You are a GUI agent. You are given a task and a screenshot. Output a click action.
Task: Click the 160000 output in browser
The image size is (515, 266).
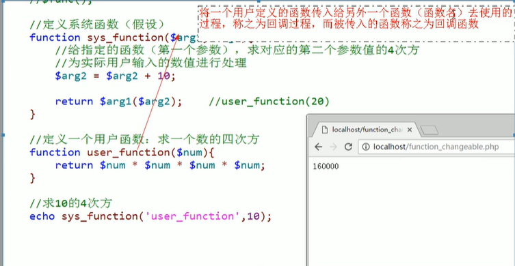click(x=326, y=166)
